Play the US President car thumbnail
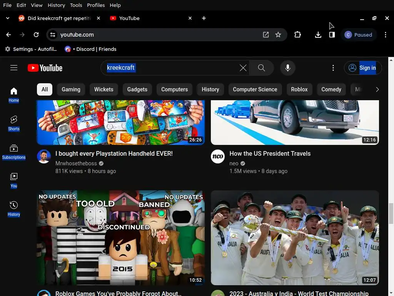 295,123
